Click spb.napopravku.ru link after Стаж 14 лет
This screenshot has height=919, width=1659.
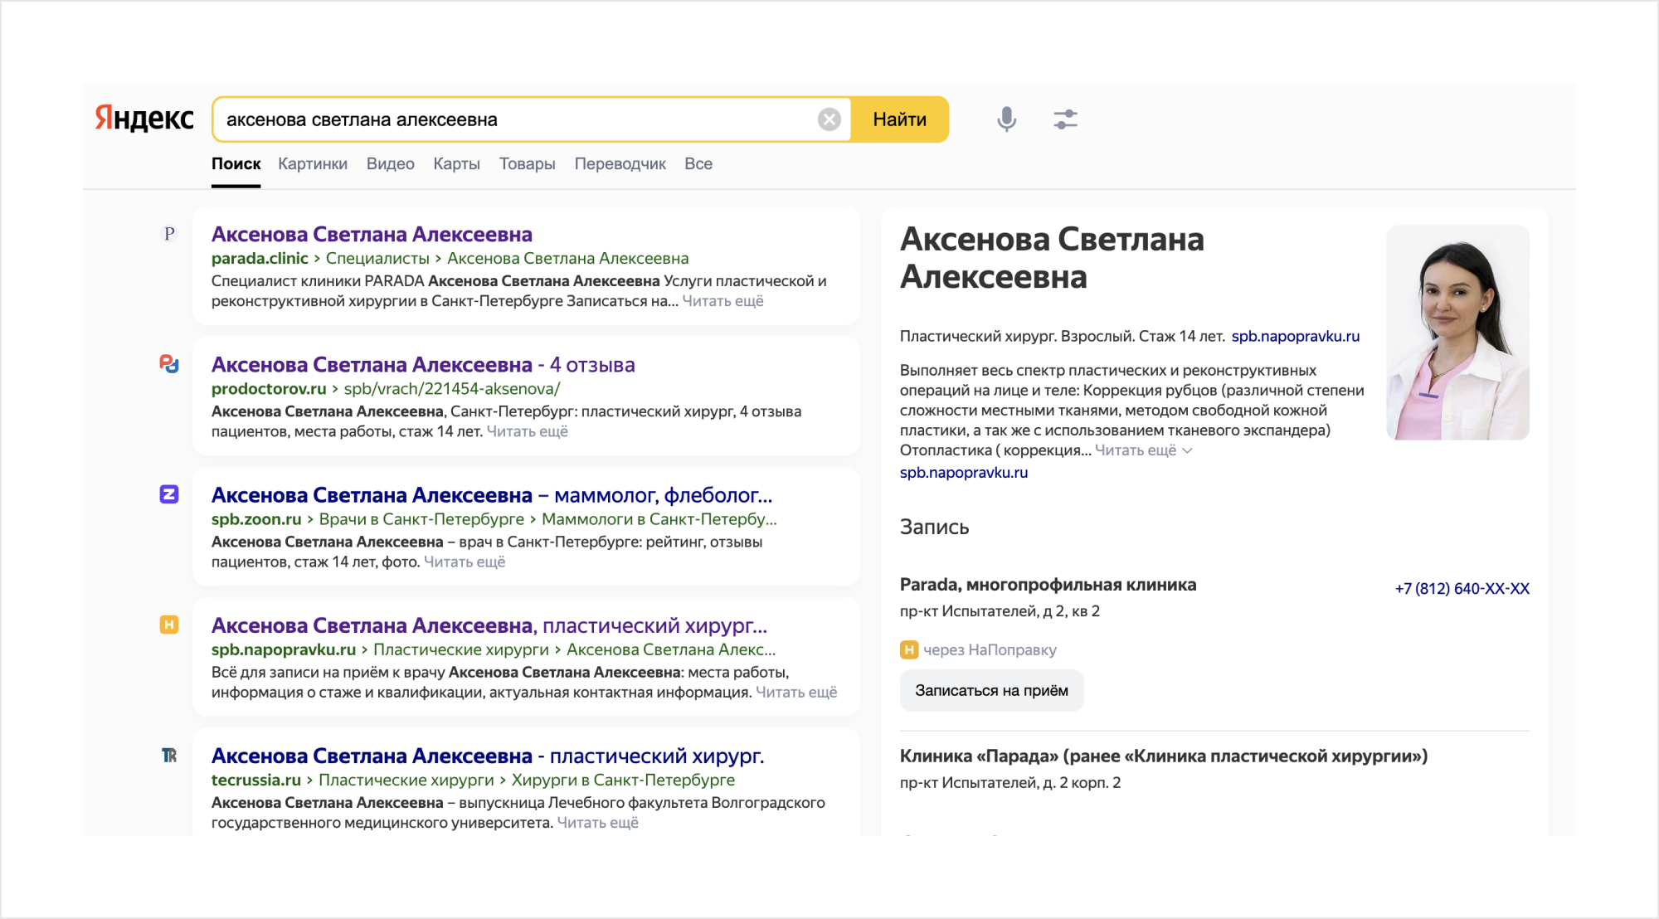[x=1295, y=336]
